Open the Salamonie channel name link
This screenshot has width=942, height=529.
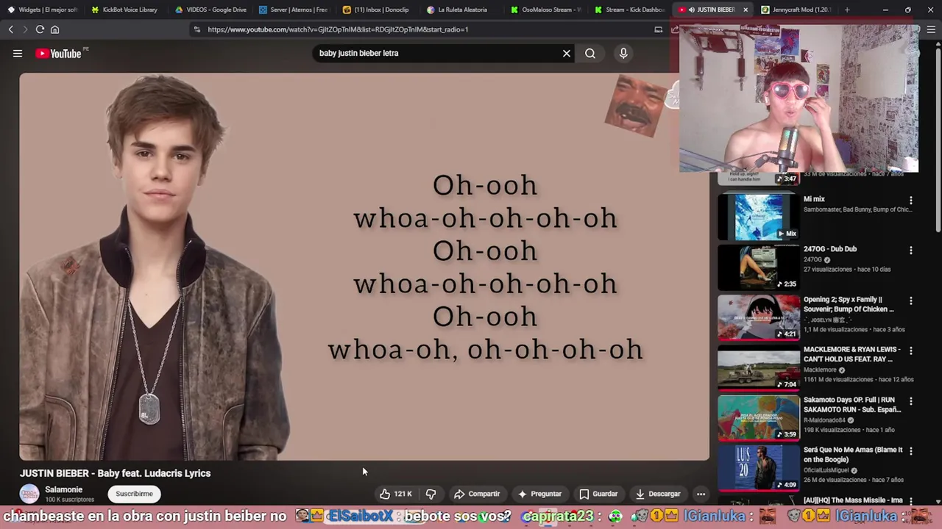pyautogui.click(x=64, y=489)
